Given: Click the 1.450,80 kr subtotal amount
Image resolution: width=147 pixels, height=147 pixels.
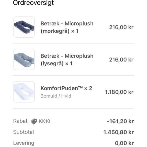Looking at the screenshot, I should (119, 132).
